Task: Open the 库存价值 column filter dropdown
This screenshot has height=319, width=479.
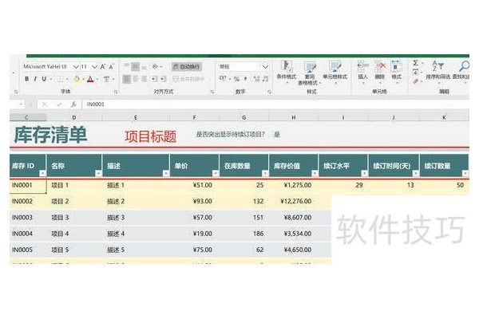Action: click(x=315, y=173)
